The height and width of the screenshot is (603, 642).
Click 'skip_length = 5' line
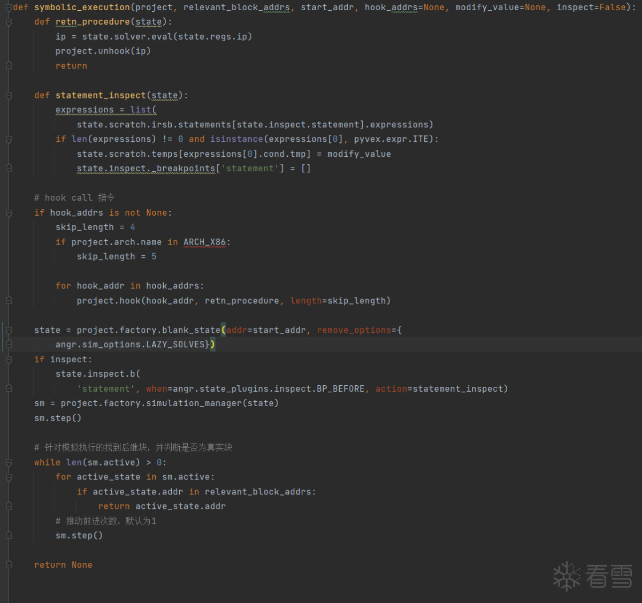coord(117,257)
